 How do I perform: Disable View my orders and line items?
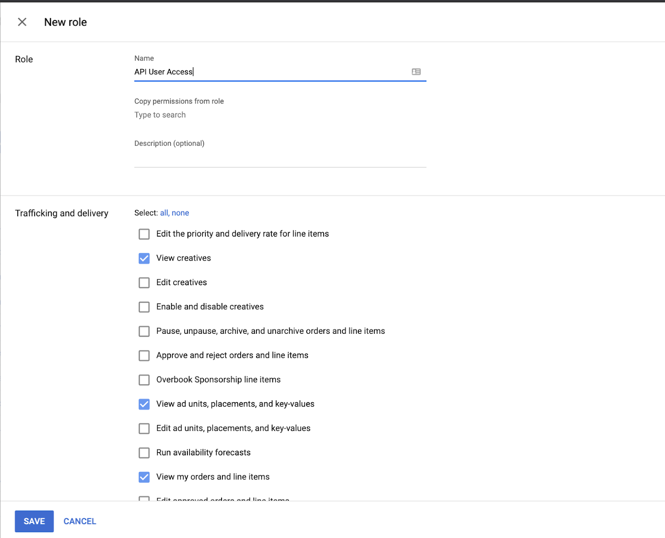click(144, 477)
